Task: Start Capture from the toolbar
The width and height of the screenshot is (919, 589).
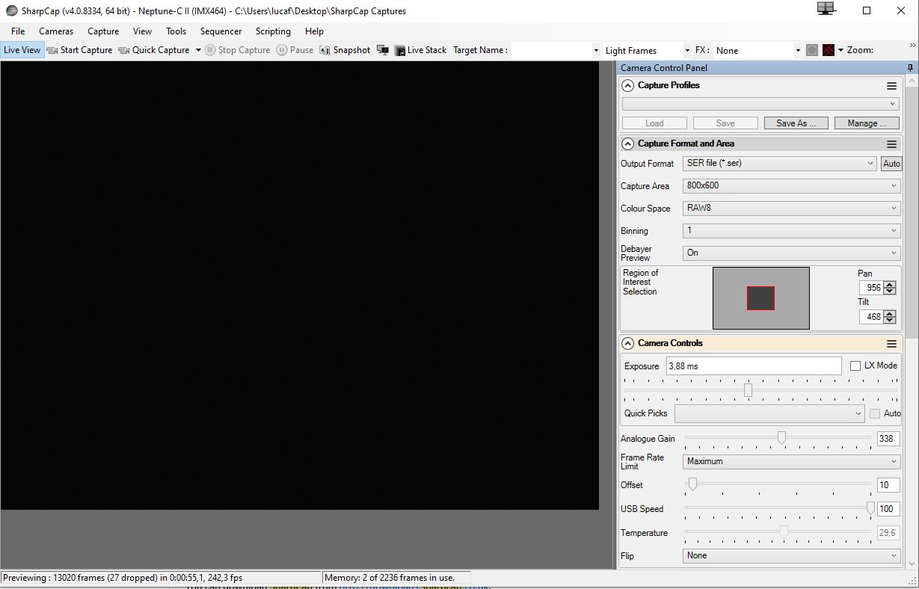Action: [x=79, y=50]
